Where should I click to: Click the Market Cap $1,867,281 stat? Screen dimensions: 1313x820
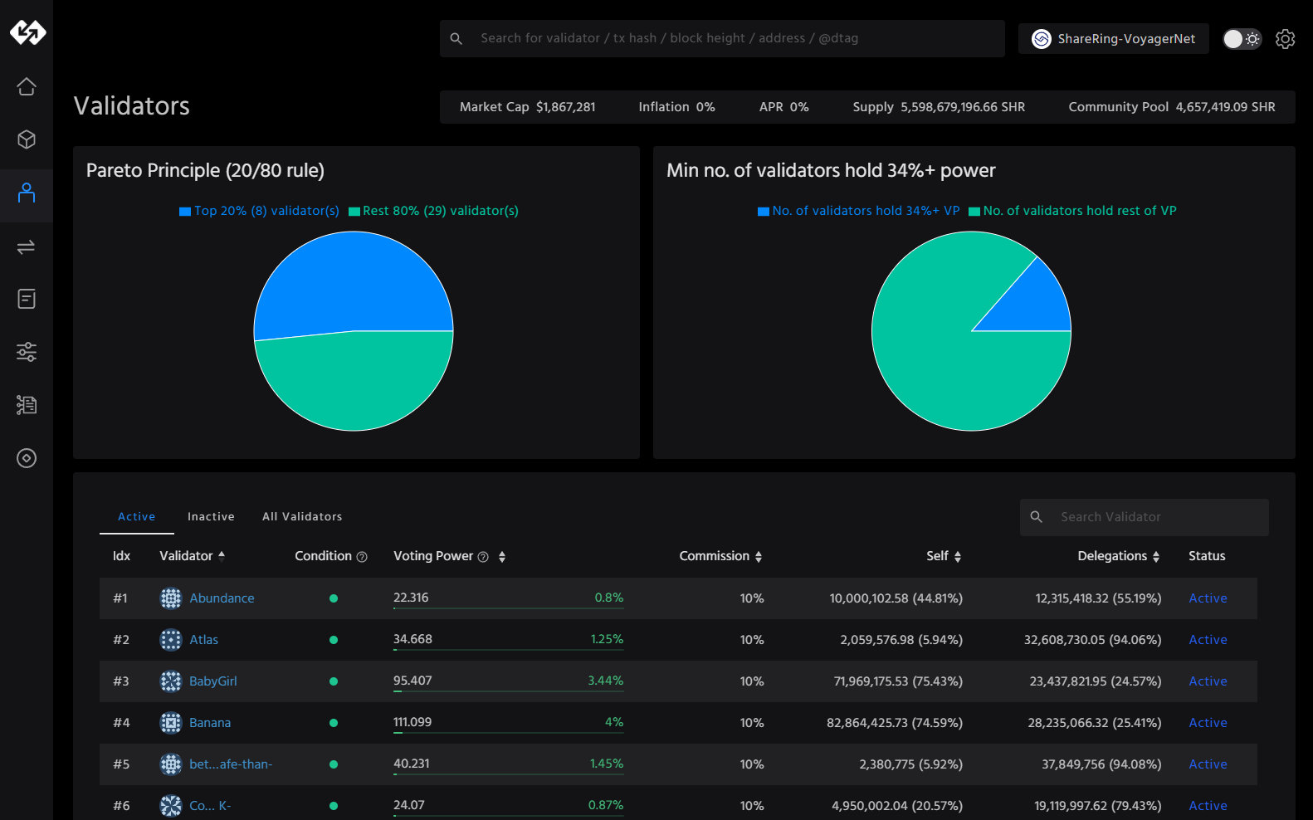(528, 107)
